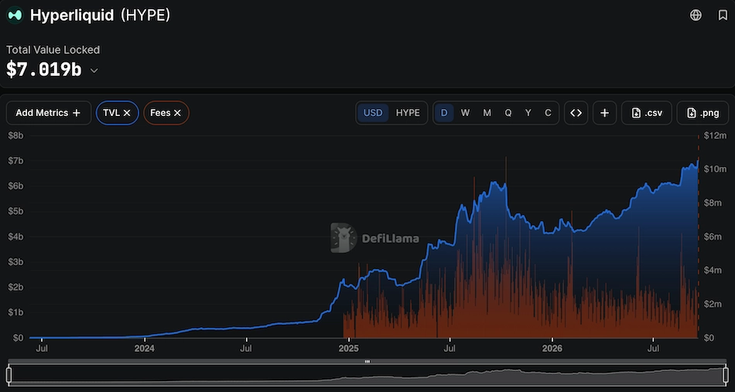Click the Total Value Locked label
The height and width of the screenshot is (392, 735).
coord(53,49)
